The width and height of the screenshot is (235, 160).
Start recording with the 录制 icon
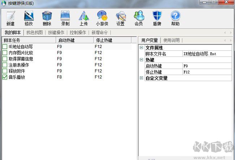point(65,16)
